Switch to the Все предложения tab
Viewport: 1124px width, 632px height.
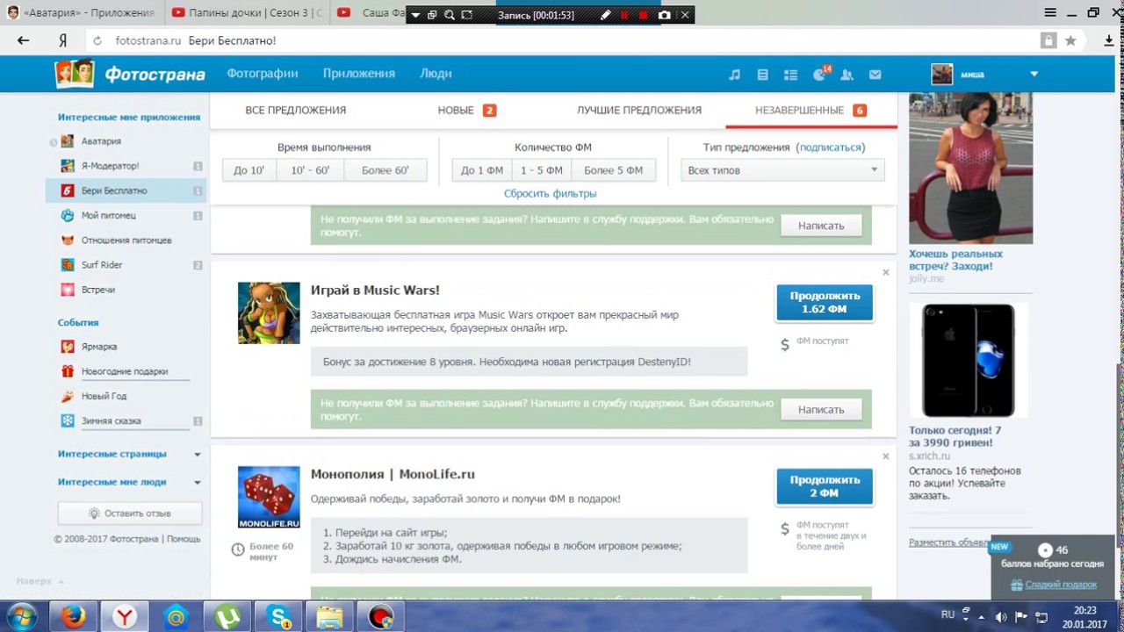(296, 111)
